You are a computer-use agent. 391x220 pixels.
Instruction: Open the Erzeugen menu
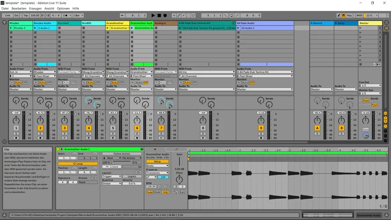[35, 8]
